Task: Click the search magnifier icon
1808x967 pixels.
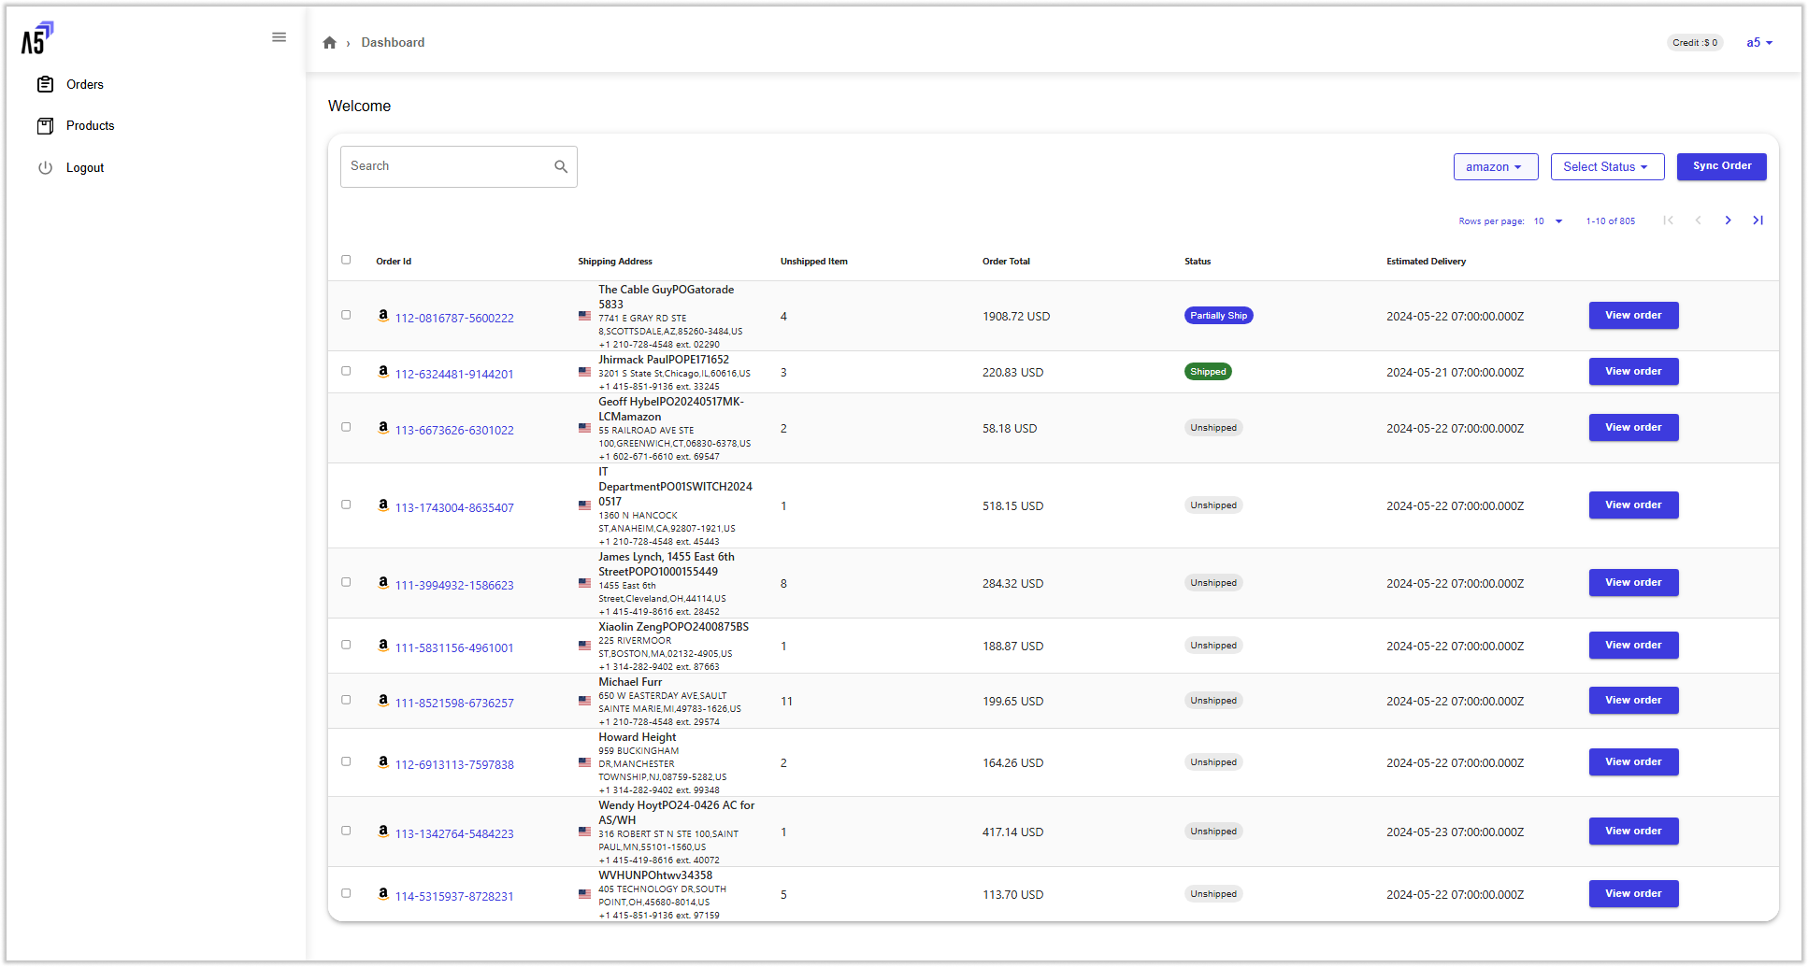Action: coord(561,166)
